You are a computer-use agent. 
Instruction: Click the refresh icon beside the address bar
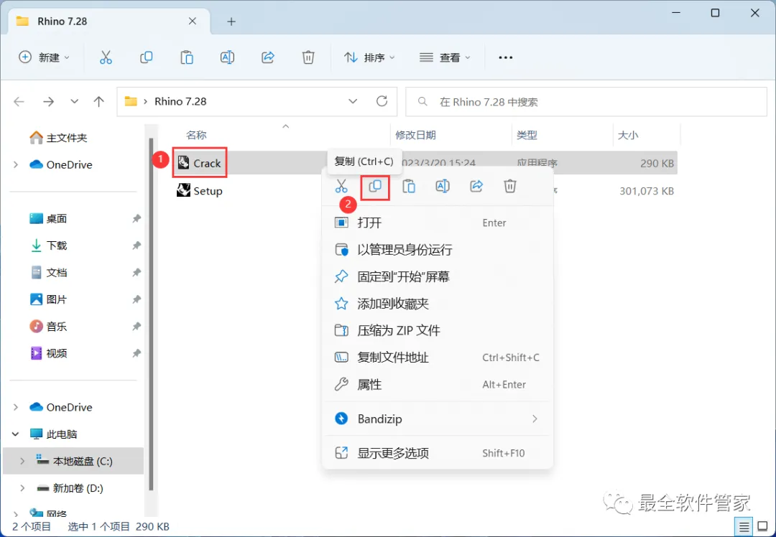(x=382, y=101)
